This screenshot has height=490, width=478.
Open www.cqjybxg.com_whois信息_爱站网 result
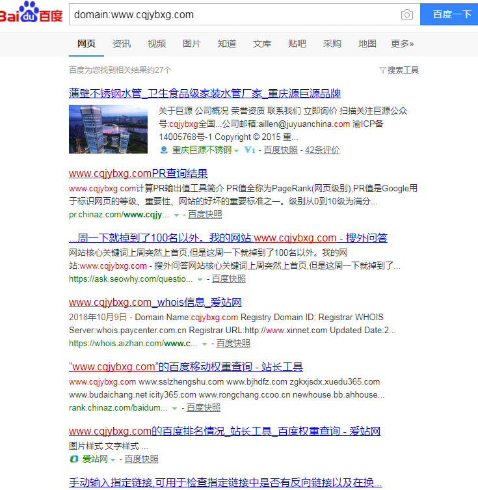point(155,302)
